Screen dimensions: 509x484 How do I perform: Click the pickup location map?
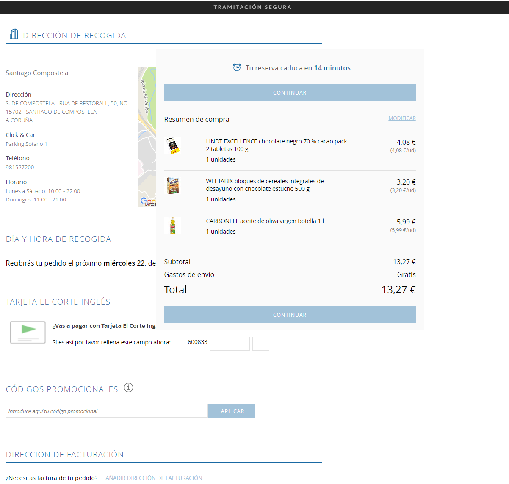(147, 136)
